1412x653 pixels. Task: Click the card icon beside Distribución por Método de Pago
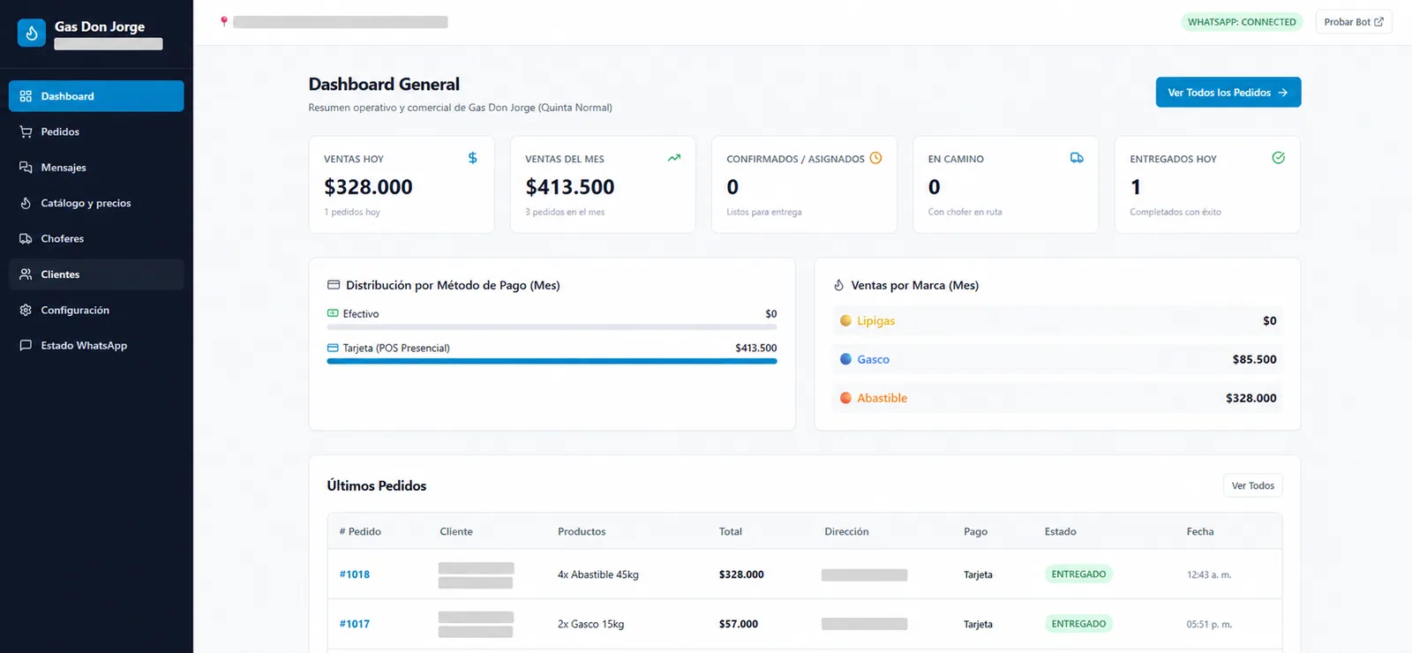[x=334, y=285]
